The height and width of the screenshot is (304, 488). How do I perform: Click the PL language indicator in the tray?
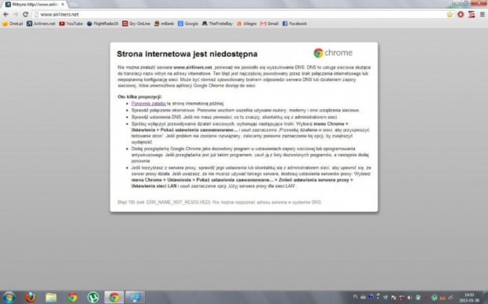[356, 297]
